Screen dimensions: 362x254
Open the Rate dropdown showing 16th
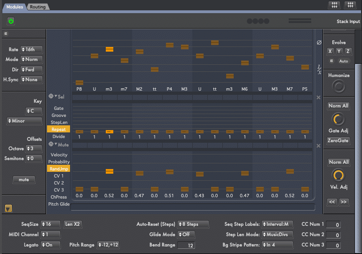pyautogui.click(x=31, y=50)
